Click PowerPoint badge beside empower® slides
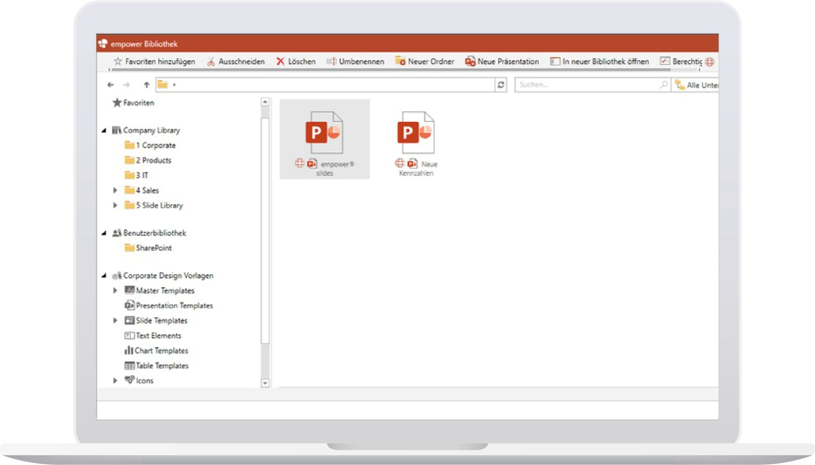815x465 pixels. click(x=312, y=164)
